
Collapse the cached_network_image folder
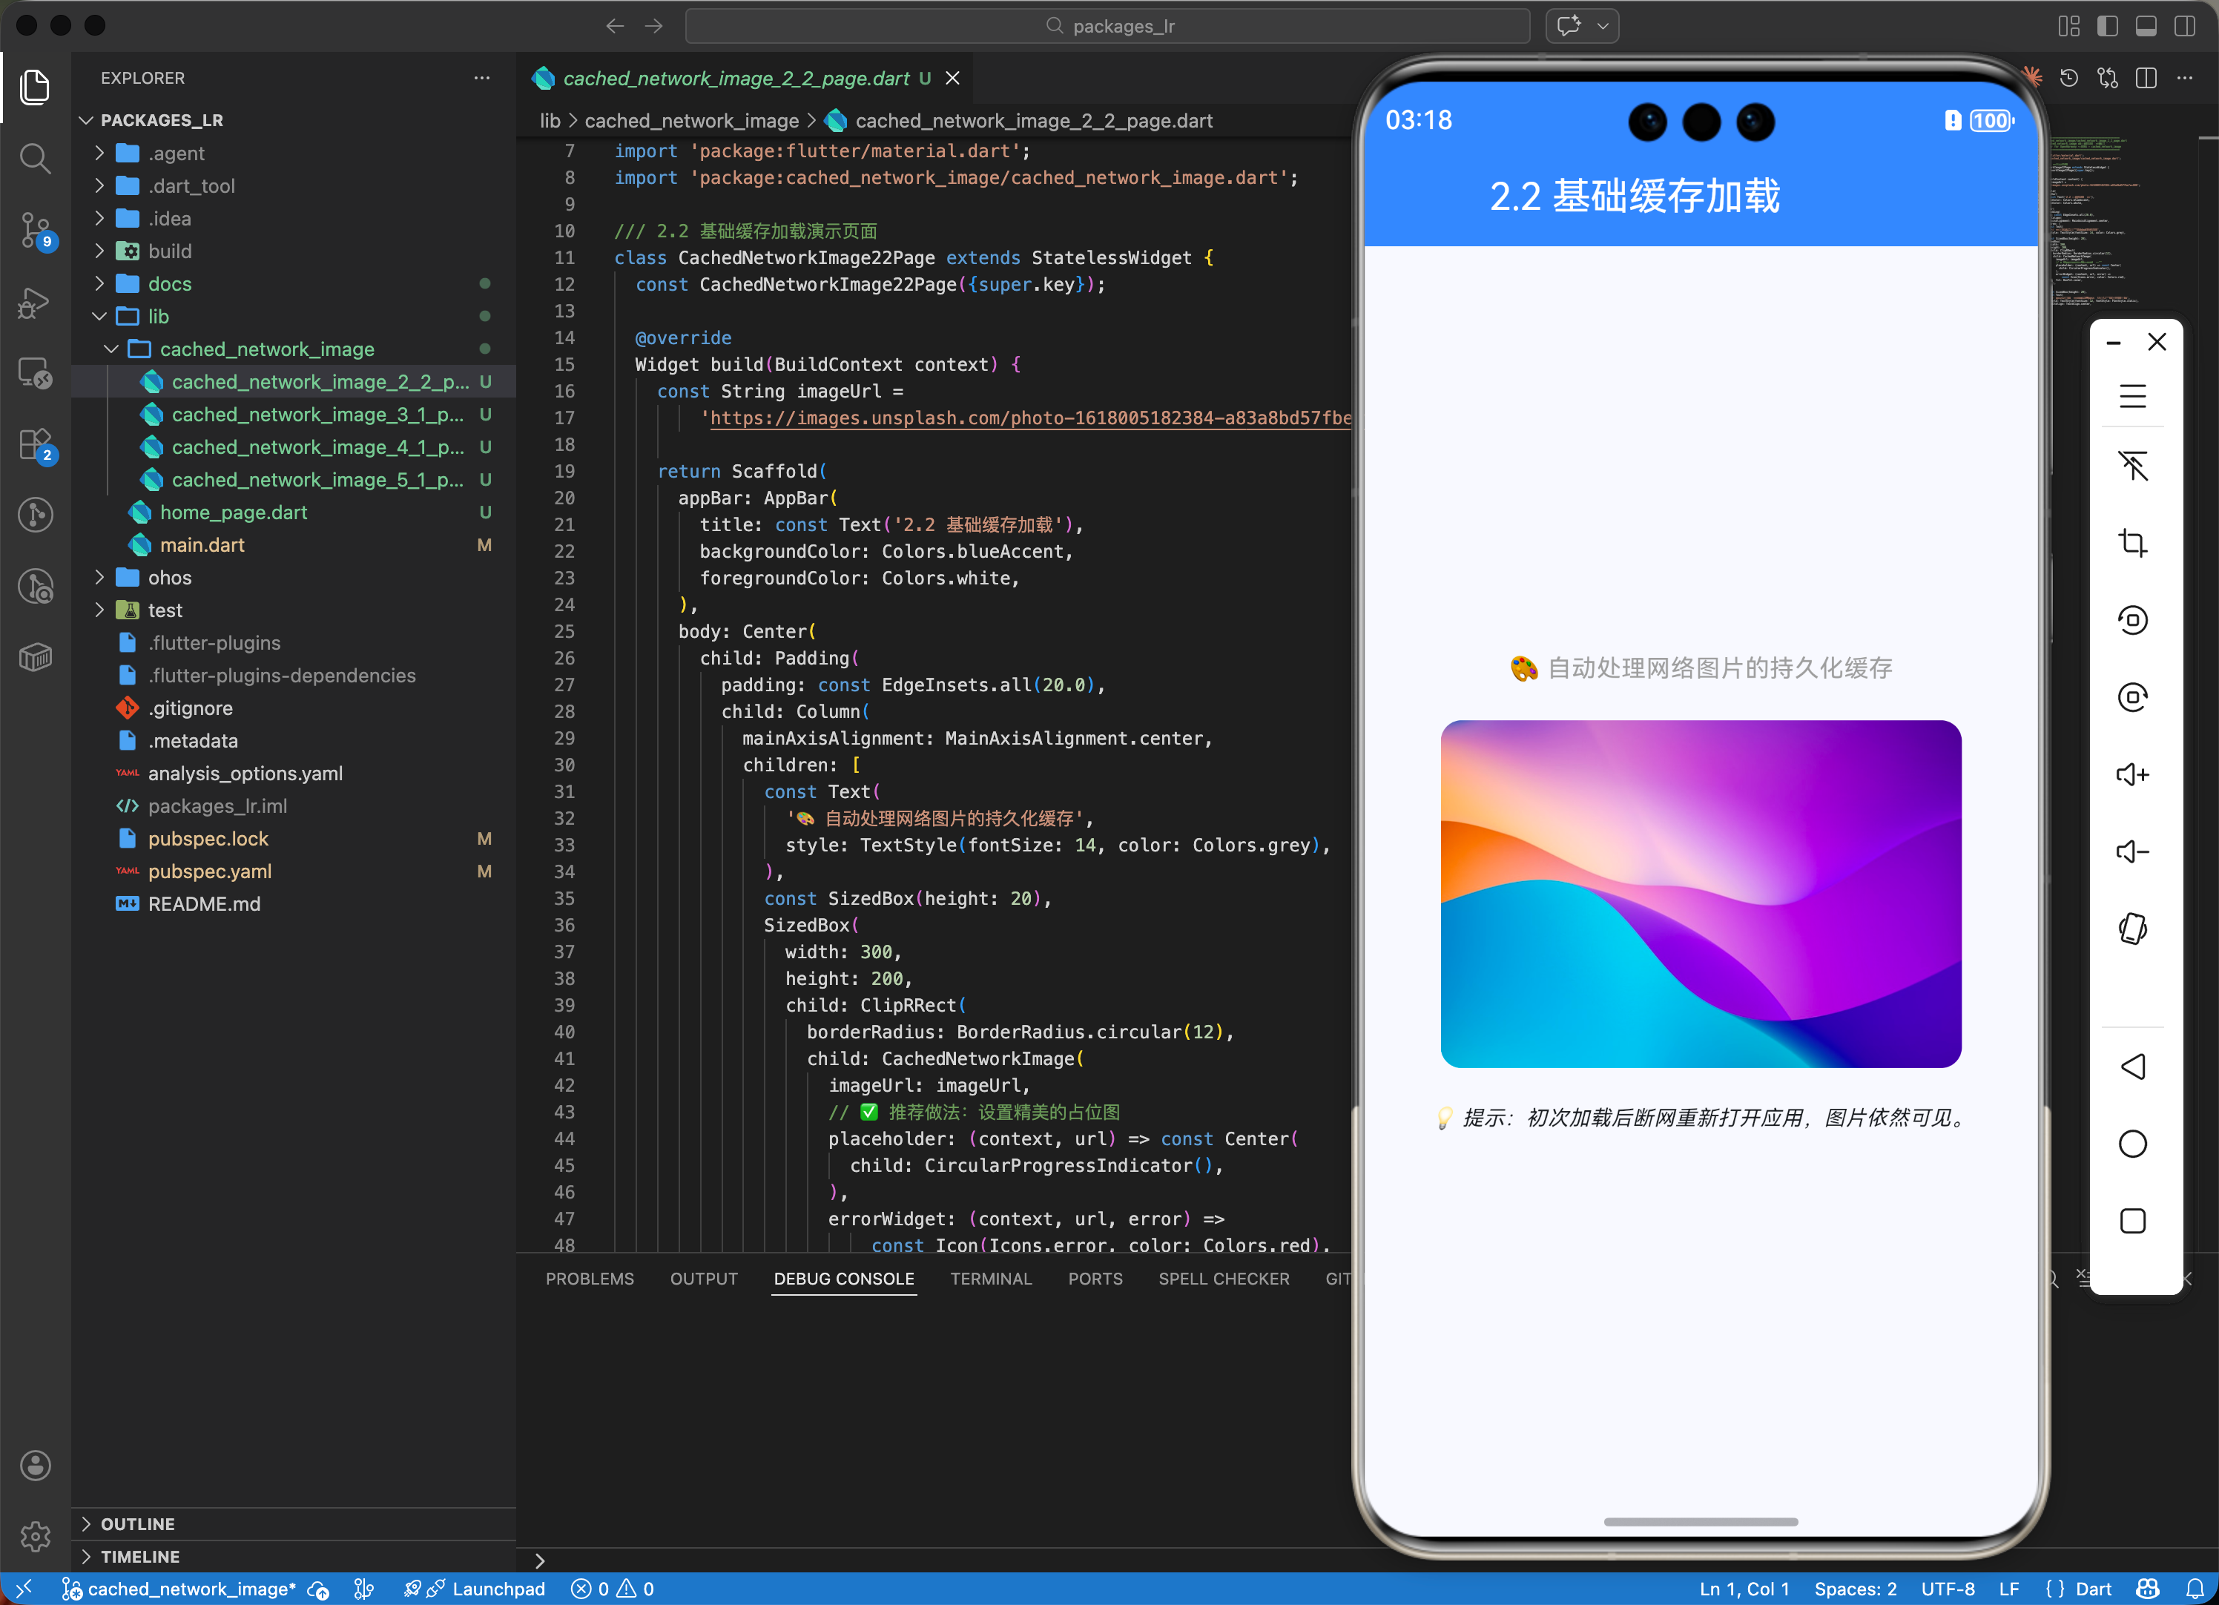pos(266,349)
